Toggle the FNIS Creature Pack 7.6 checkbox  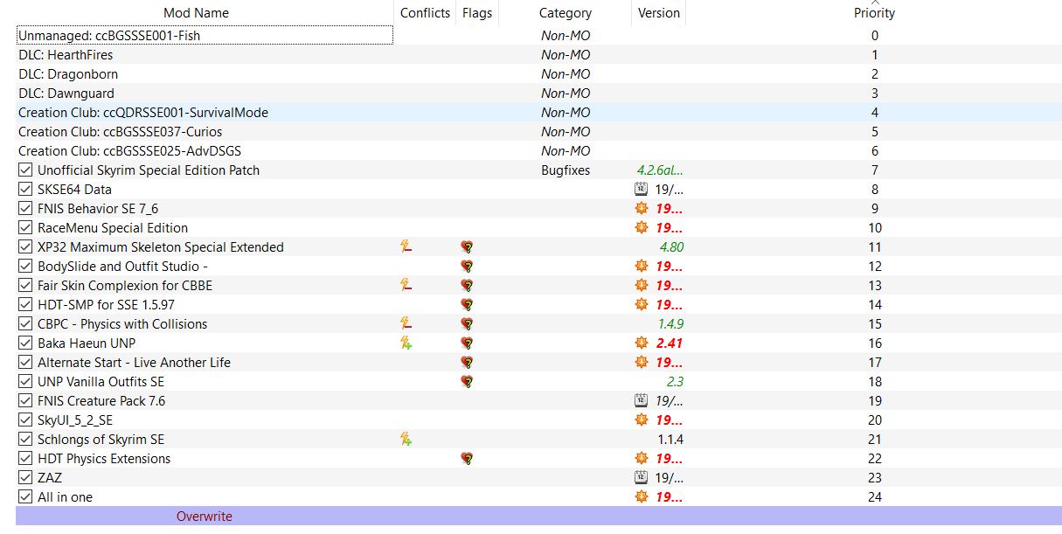pyautogui.click(x=25, y=401)
